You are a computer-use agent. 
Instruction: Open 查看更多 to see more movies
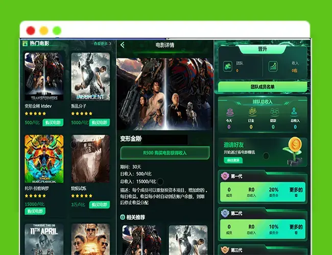[x=103, y=43]
